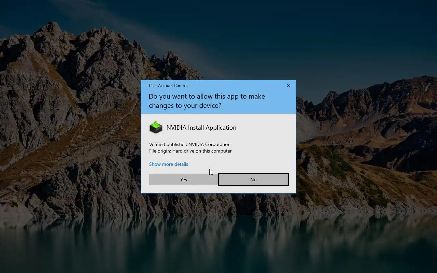Screen dimensions: 437x273
Task: Select the "NVIDIA Install Application" app name
Action: pyautogui.click(x=201, y=128)
